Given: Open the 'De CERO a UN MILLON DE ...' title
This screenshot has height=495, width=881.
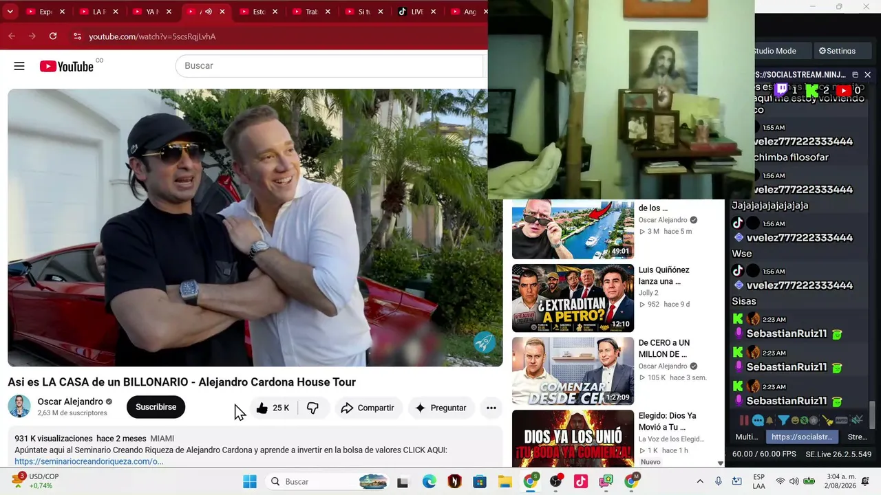Looking at the screenshot, I should (664, 349).
